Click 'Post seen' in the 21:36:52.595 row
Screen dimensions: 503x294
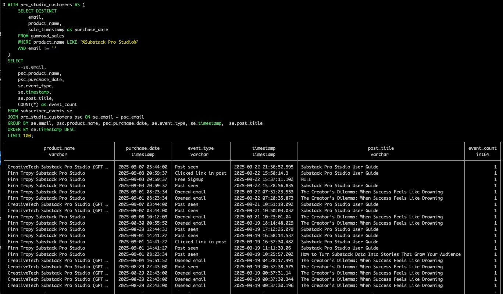click(x=186, y=167)
